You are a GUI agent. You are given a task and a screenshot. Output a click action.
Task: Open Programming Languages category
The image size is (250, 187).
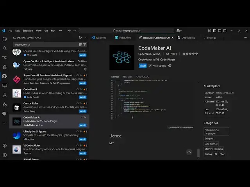216,132
